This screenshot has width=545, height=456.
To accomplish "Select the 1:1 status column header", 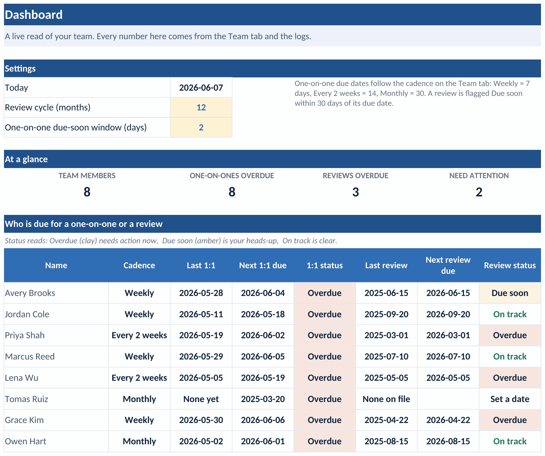I will click(325, 265).
